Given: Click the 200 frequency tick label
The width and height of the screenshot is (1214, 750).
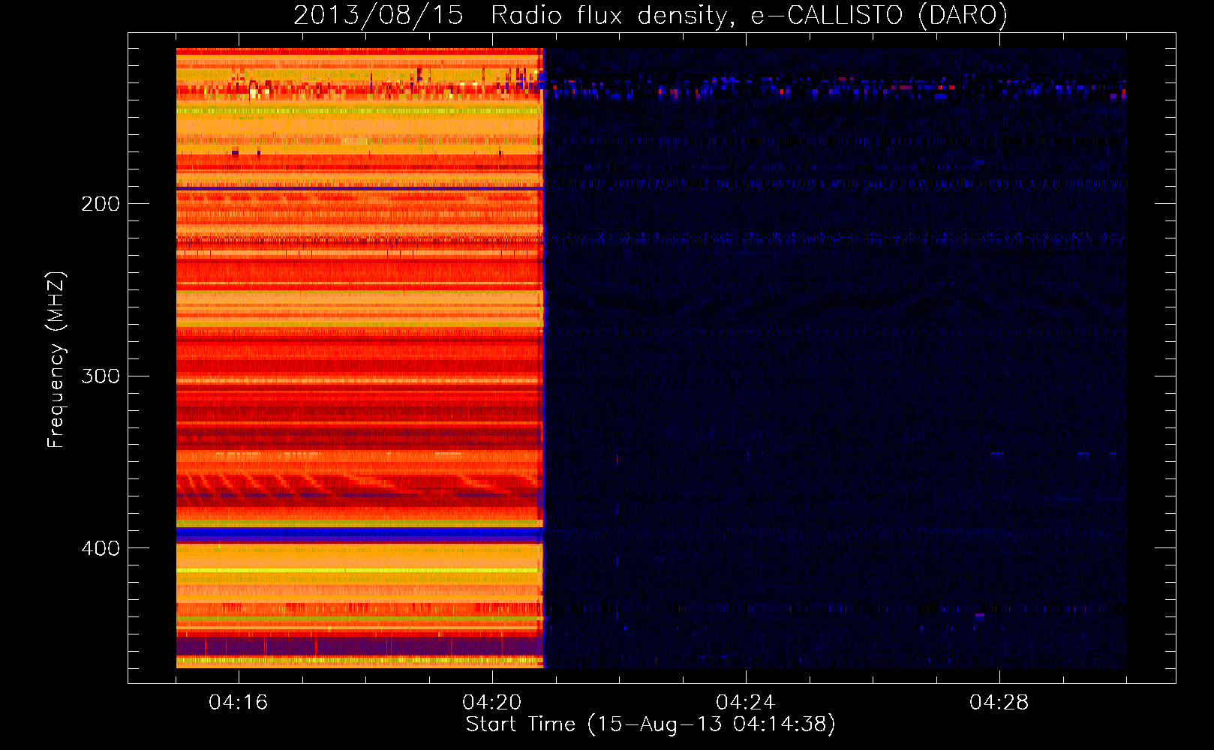Looking at the screenshot, I should 101,204.
